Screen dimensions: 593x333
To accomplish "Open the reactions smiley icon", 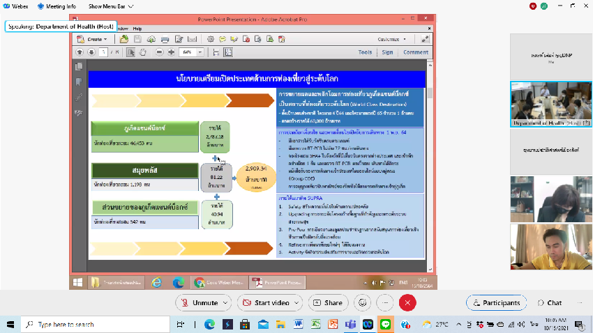I will tap(361, 303).
